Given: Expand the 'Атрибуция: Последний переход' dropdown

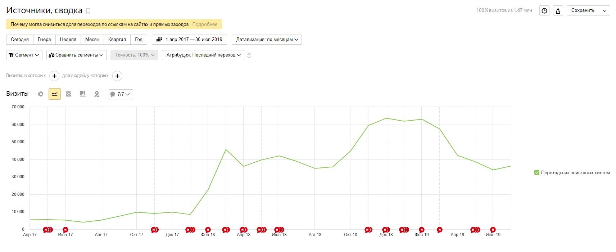Looking at the screenshot, I should (x=203, y=55).
